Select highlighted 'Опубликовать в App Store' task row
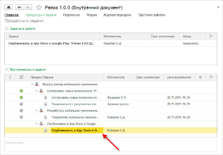 pos(77,130)
